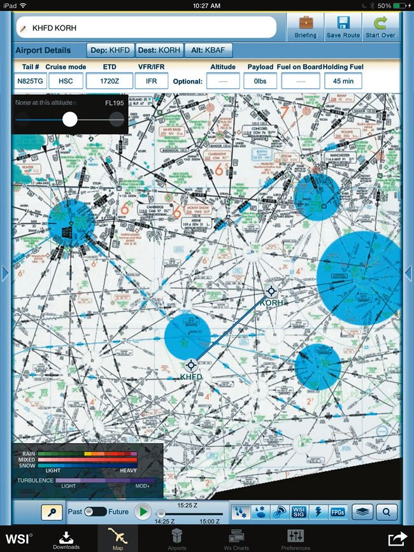The height and width of the screenshot is (552, 414).
Task: Toggle the lightning layer icon
Action: [x=318, y=512]
